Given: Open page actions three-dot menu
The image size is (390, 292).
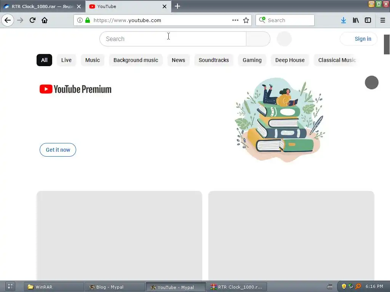Looking at the screenshot, I should tap(235, 20).
